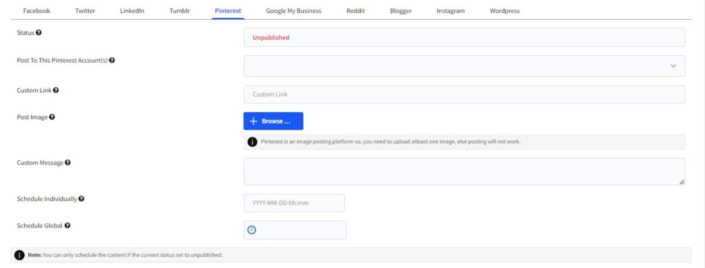Viewport: 705px width, 268px height.
Task: Click the Schedule Individually help icon
Action: [81, 198]
